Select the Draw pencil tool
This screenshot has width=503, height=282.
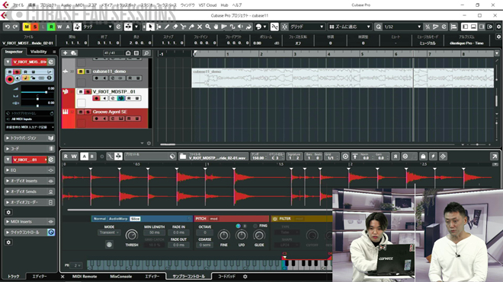point(167,27)
